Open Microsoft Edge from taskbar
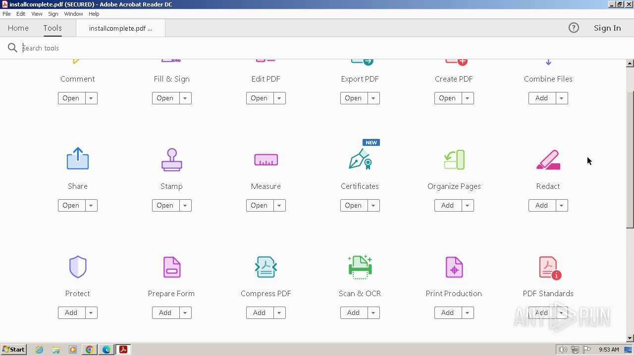 tap(106, 350)
